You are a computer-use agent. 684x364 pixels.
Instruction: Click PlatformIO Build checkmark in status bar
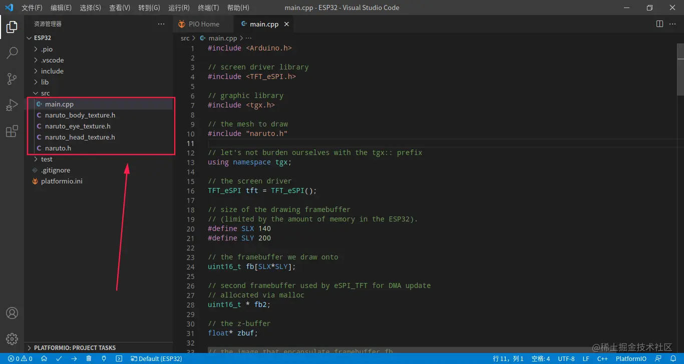(59, 358)
